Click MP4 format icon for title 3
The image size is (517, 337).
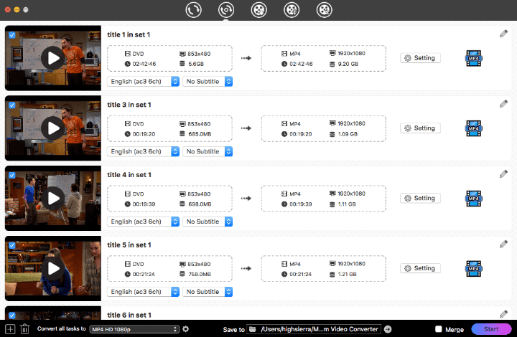[x=474, y=128]
